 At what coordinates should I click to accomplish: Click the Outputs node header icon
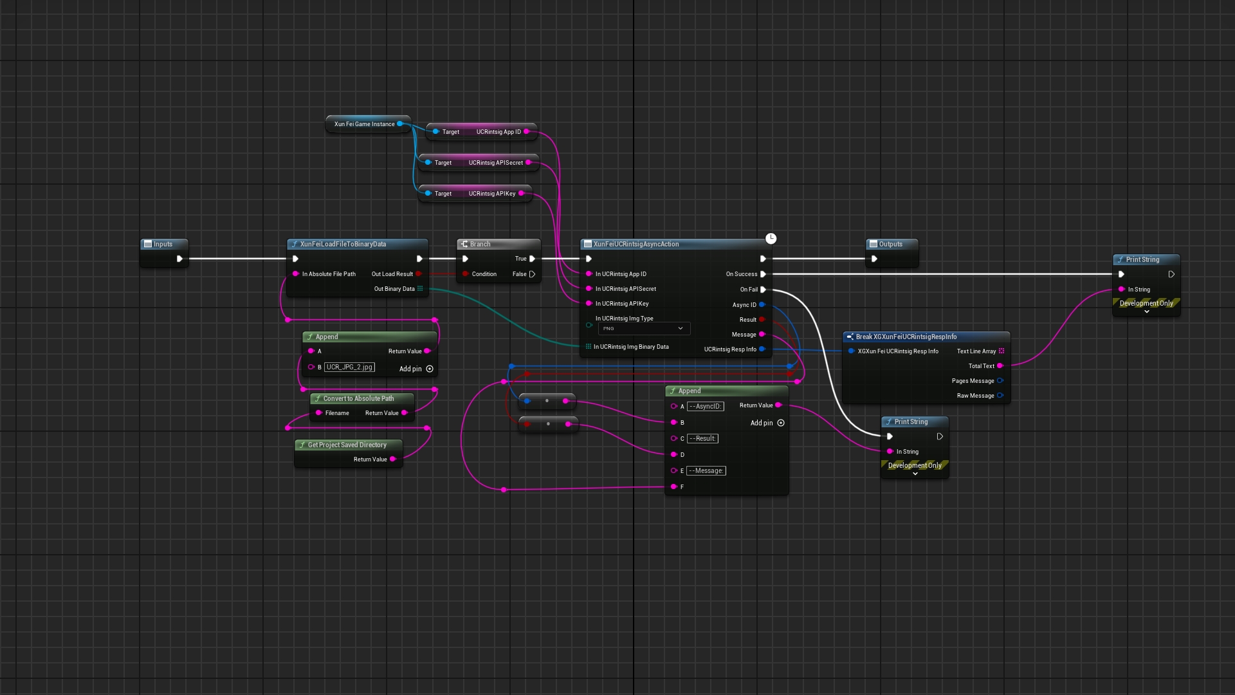click(873, 244)
